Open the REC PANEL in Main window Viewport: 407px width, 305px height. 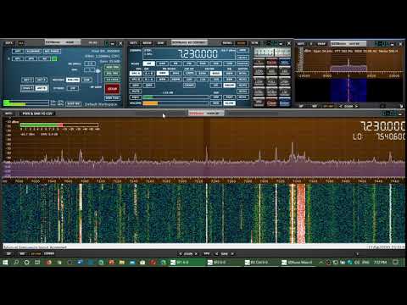[x=52, y=51]
